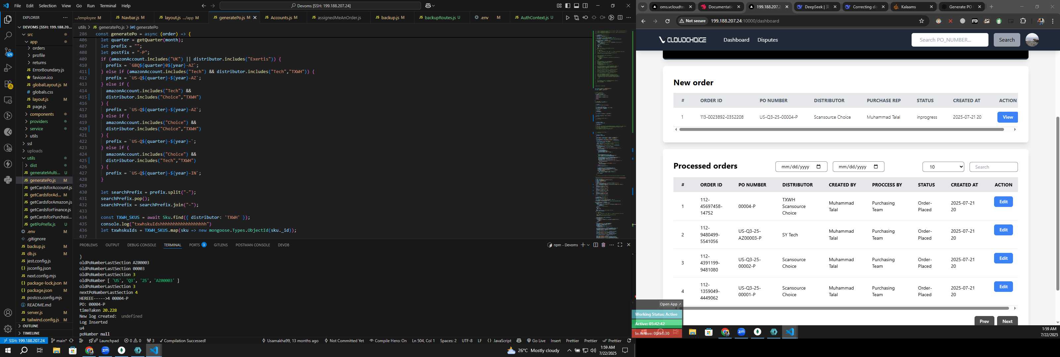This screenshot has width=1060, height=357.
Task: Expand the uploads folder
Action: (x=34, y=151)
